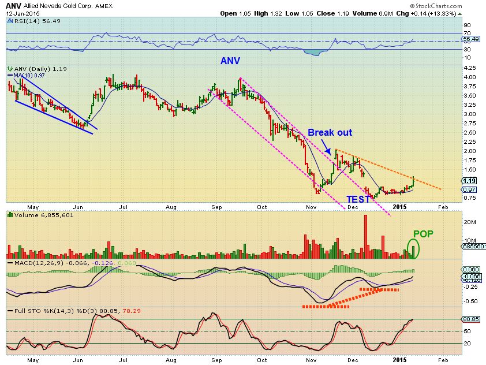Click May on the price panel date axis

click(33, 207)
